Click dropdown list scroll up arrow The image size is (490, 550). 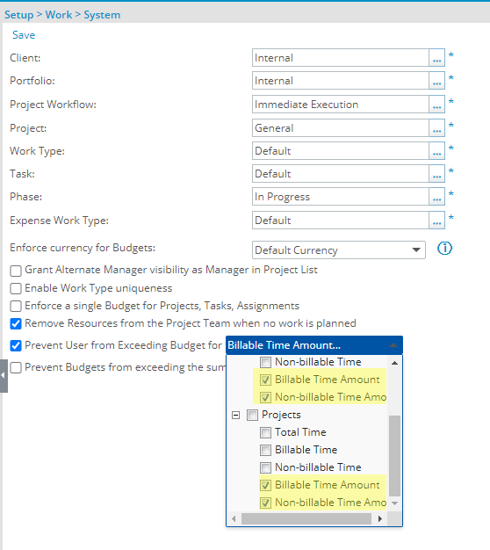pos(394,363)
